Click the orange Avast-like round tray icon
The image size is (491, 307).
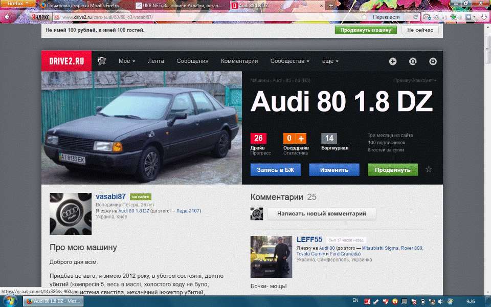[395, 301]
